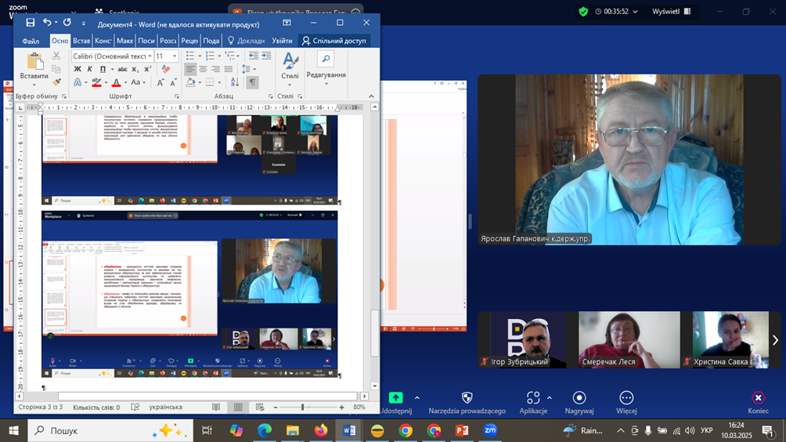Apply bulleted list formatting
This screenshot has height=442, width=786.
click(x=190, y=56)
